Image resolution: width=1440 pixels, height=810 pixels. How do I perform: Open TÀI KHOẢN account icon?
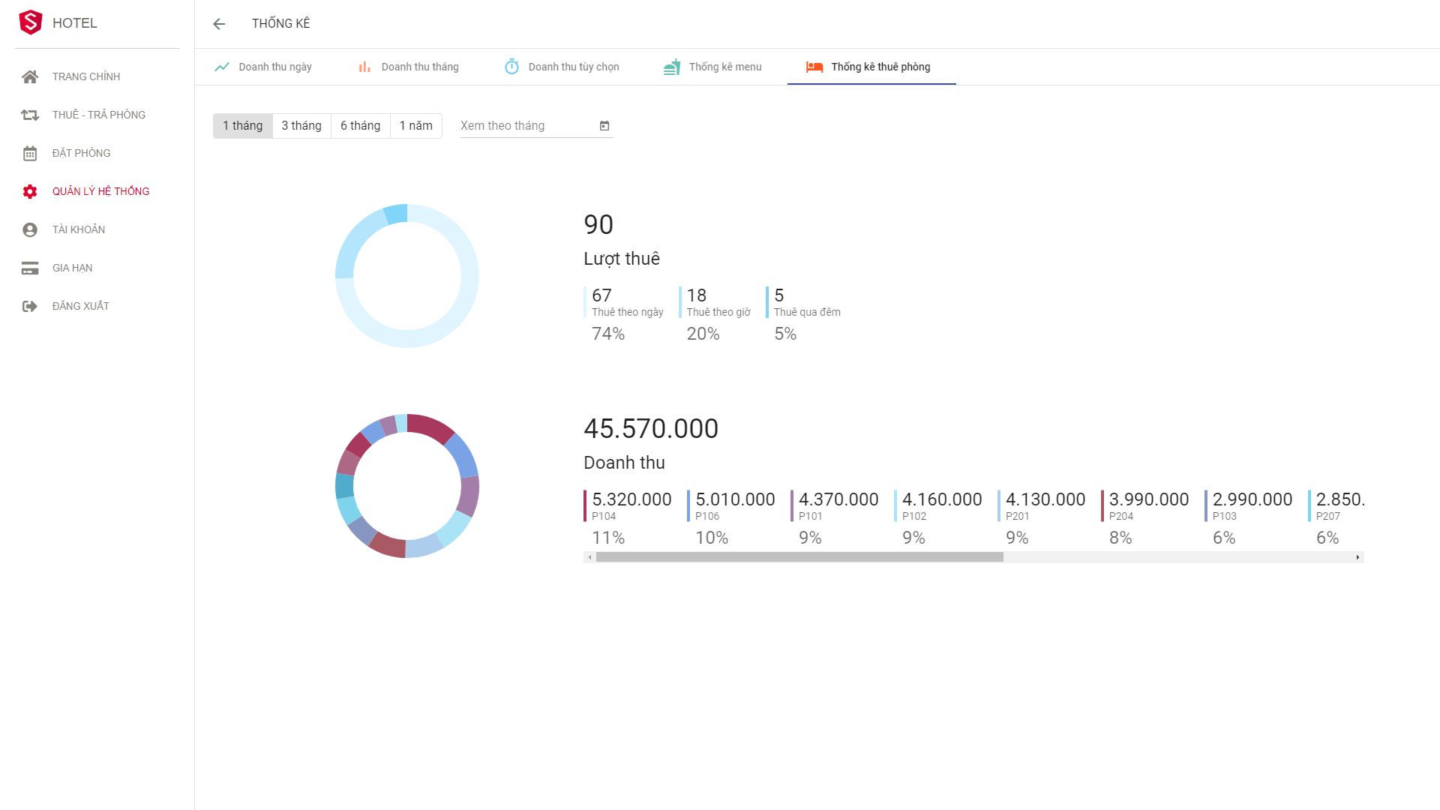point(30,230)
